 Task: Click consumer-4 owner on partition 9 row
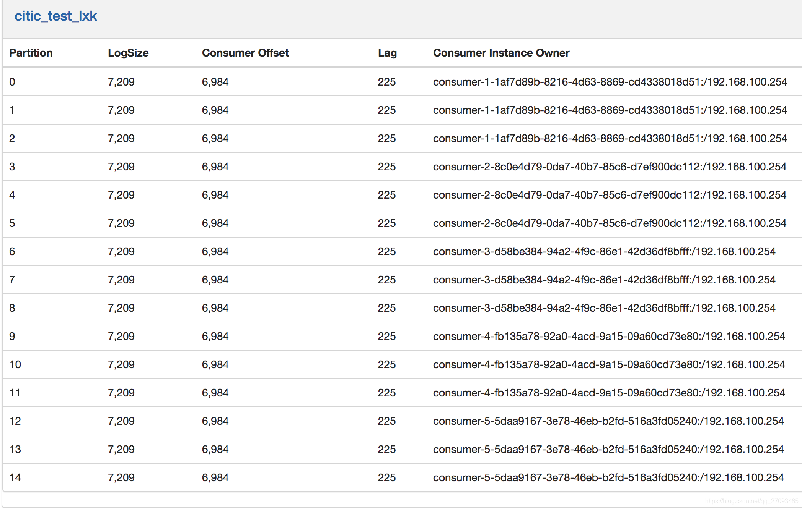click(x=608, y=336)
